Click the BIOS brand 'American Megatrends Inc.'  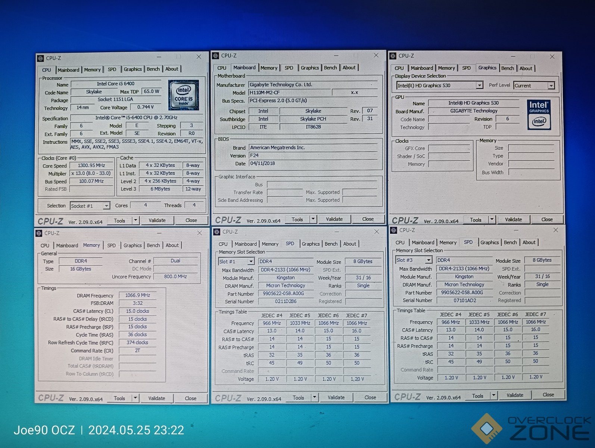point(313,147)
